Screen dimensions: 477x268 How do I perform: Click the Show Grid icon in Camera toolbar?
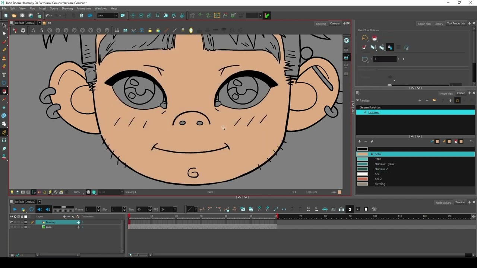[x=117, y=30]
